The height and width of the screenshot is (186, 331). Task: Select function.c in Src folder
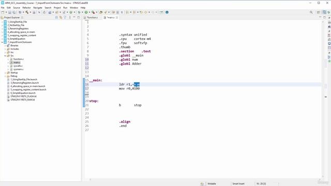click(x=19, y=59)
